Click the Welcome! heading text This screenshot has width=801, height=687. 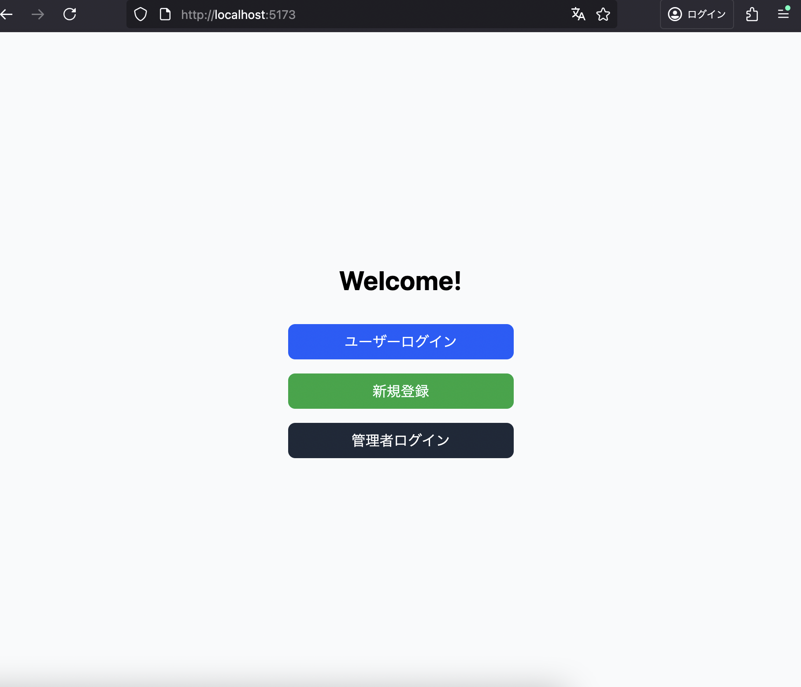click(x=400, y=281)
